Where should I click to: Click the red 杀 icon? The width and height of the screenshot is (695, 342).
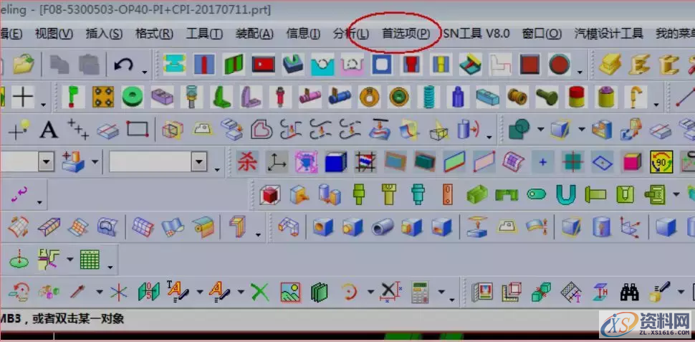pyautogui.click(x=247, y=162)
